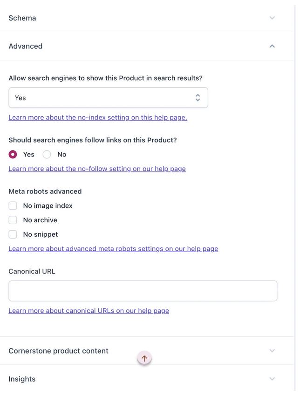Enable the No image index checkbox

click(x=13, y=205)
